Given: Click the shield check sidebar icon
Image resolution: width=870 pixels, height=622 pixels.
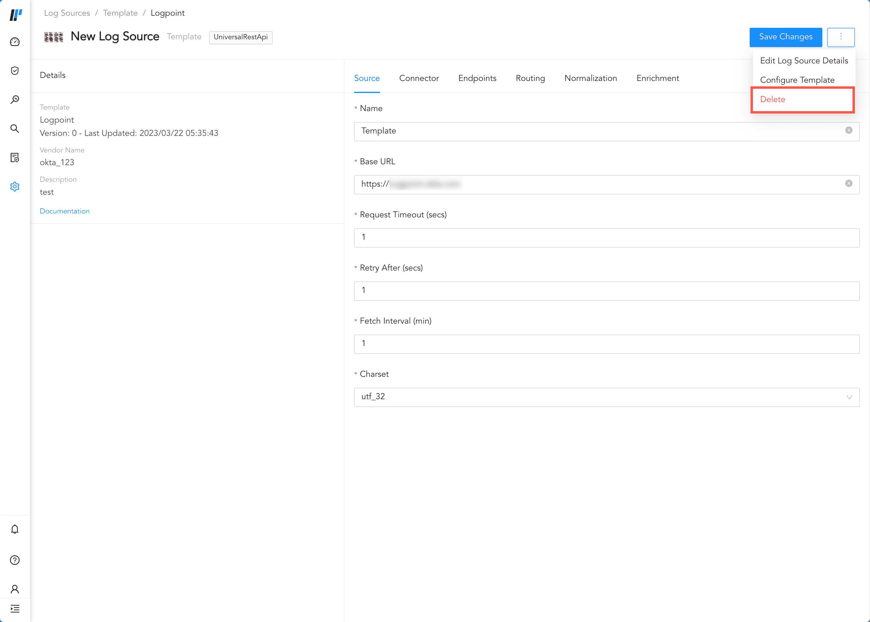Looking at the screenshot, I should [x=14, y=70].
